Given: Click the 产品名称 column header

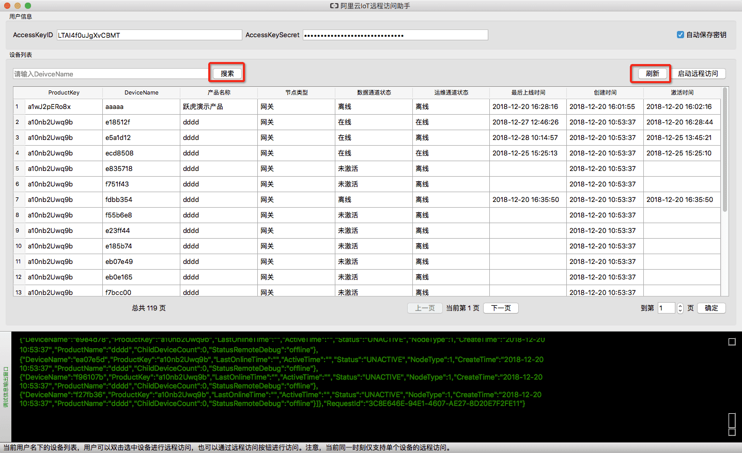Looking at the screenshot, I should pos(219,92).
